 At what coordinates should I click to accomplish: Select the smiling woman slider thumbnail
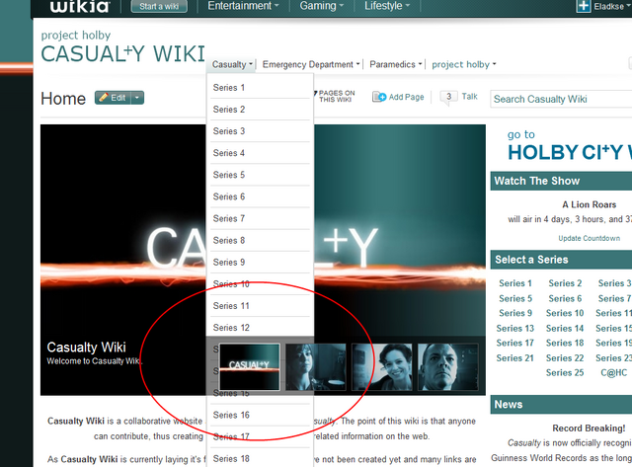(x=382, y=366)
